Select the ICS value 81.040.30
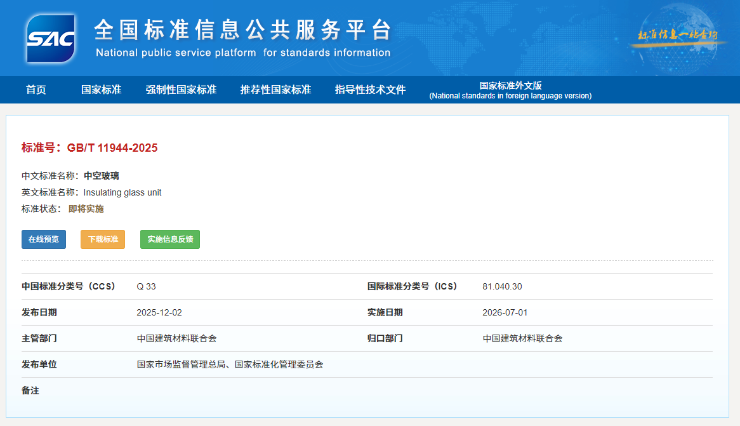Image resolution: width=740 pixels, height=426 pixels. click(502, 286)
